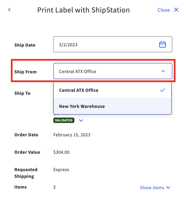Click the Print Label with ShipStation title

pos(84,10)
